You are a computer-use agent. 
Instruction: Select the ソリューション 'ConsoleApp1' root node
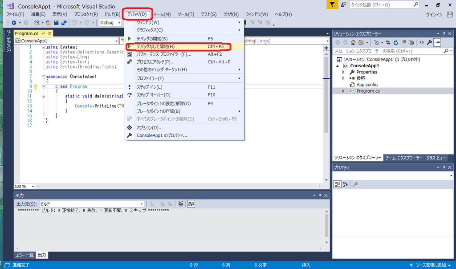(x=379, y=59)
